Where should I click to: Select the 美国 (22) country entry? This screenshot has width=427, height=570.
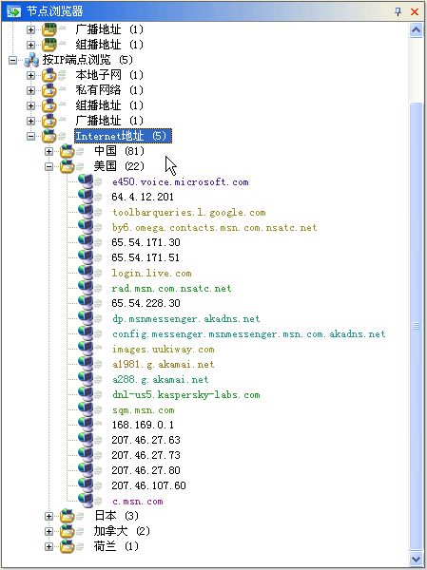click(119, 166)
